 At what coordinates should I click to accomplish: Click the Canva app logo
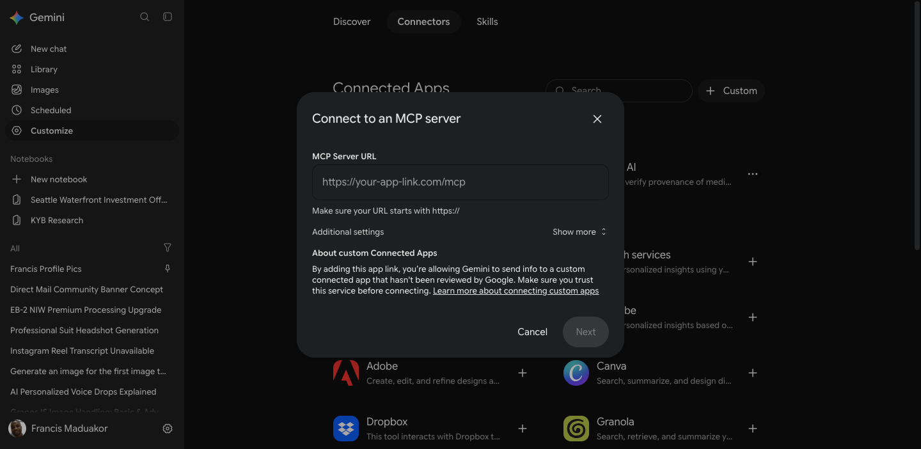[x=576, y=373]
